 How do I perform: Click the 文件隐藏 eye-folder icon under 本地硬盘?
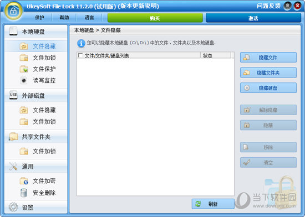24,46
